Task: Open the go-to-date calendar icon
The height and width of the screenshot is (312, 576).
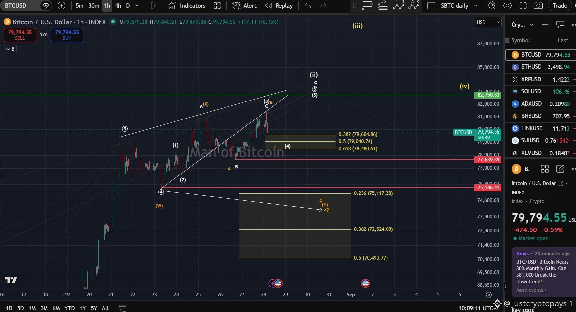Action: (x=122, y=308)
